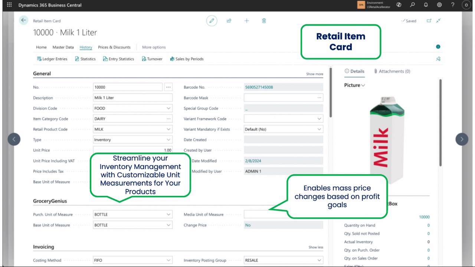
Task: Open Ledger Entries action
Action: tap(52, 59)
